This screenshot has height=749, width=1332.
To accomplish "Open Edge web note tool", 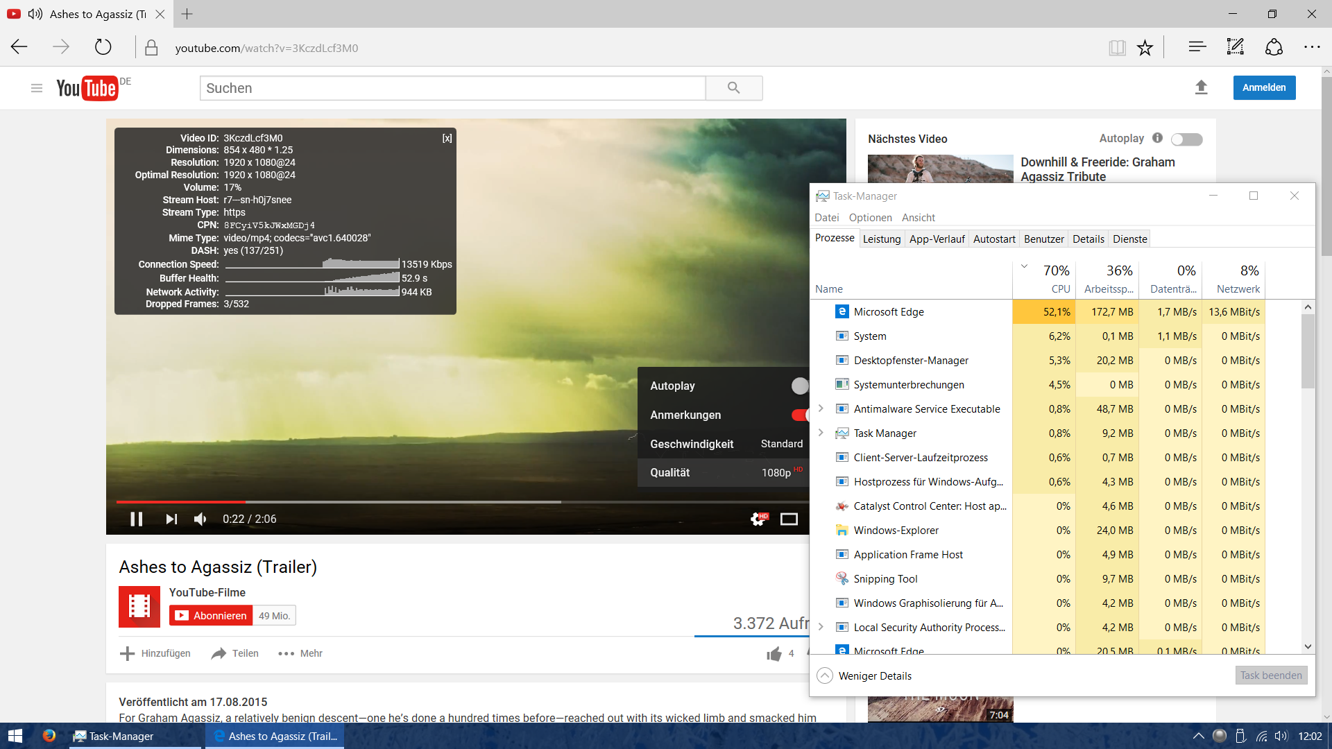I will [x=1235, y=47].
